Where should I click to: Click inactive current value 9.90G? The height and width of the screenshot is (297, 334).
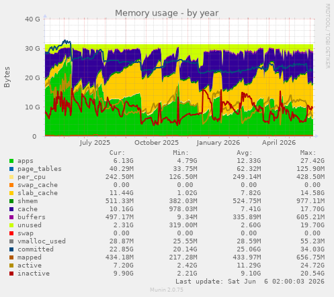pyautogui.click(x=123, y=274)
